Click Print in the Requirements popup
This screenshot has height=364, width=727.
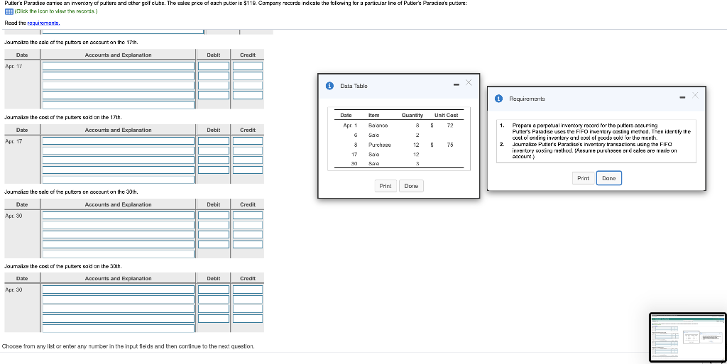[584, 178]
